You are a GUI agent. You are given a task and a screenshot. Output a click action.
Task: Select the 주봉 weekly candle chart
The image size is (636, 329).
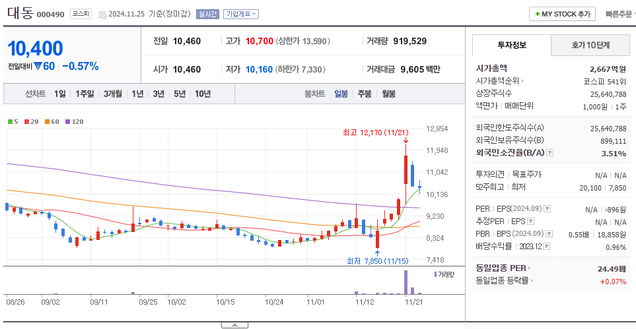[365, 94]
